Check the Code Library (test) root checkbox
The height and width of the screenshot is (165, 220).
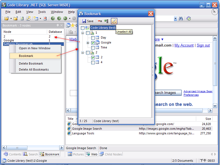(x=82, y=28)
